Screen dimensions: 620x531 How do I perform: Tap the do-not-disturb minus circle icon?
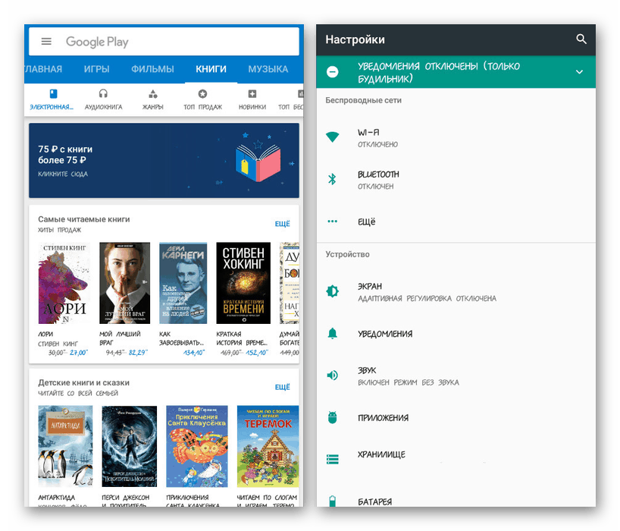(333, 71)
